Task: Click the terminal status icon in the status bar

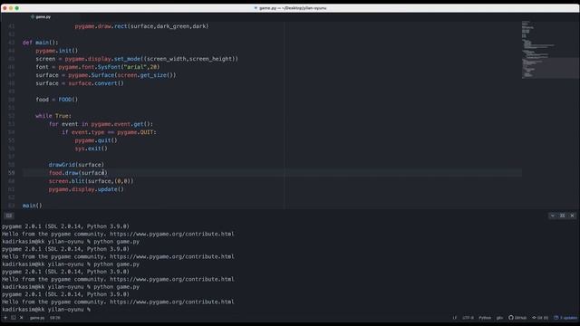Action: point(14,318)
